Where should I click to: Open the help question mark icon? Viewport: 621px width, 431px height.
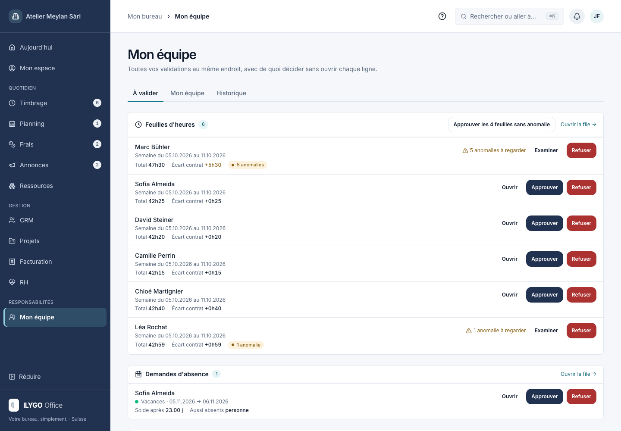442,16
